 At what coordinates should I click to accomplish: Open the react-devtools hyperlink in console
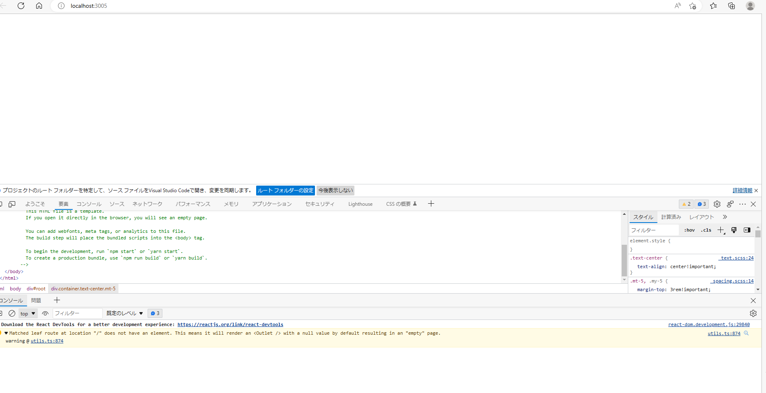[230, 325]
